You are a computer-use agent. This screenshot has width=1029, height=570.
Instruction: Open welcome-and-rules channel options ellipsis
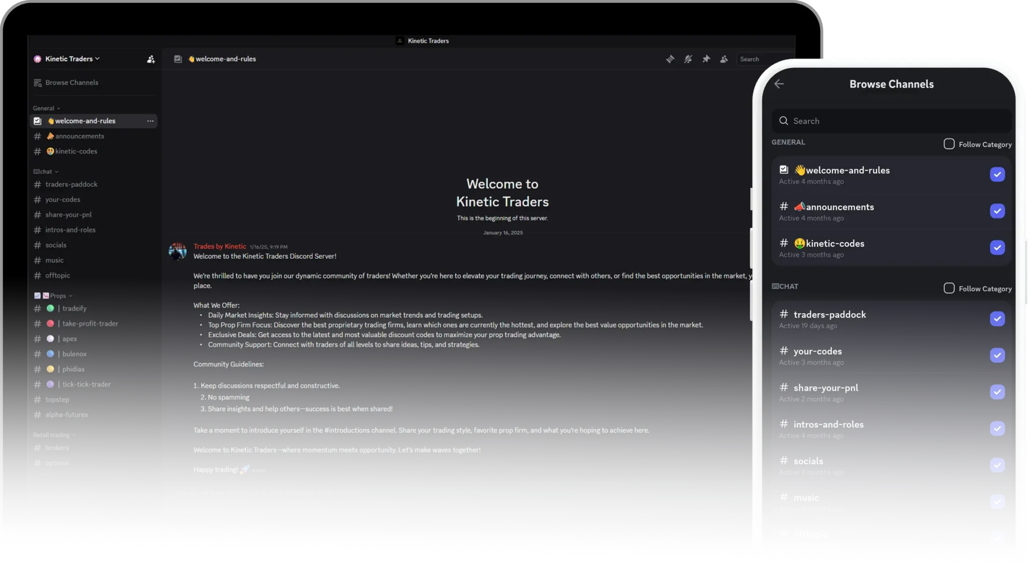click(150, 121)
